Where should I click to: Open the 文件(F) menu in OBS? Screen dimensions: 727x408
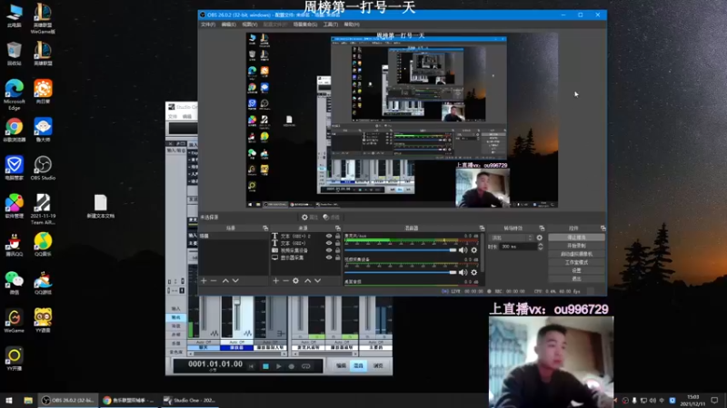(x=208, y=24)
